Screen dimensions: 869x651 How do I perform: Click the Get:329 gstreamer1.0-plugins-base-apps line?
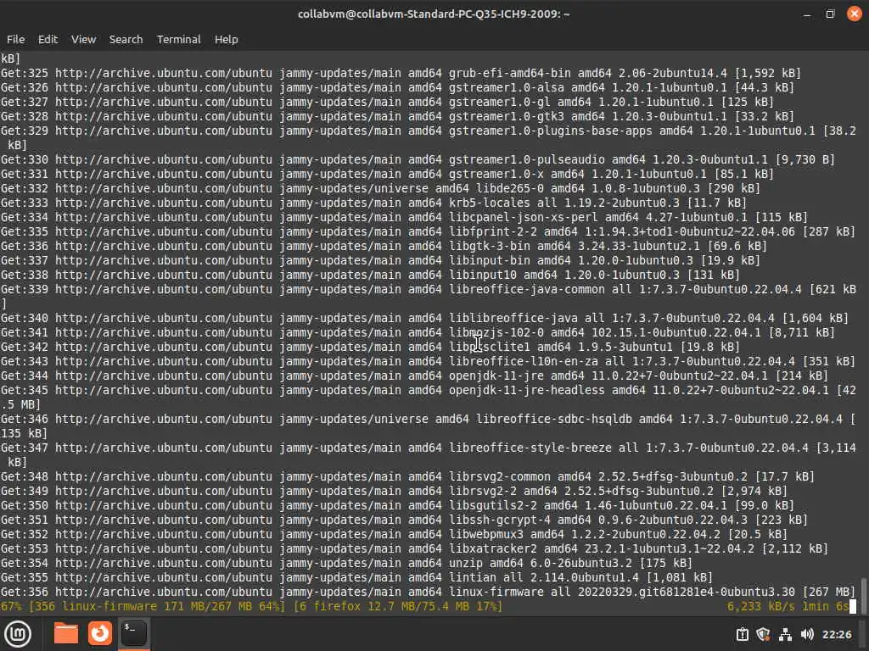point(428,138)
